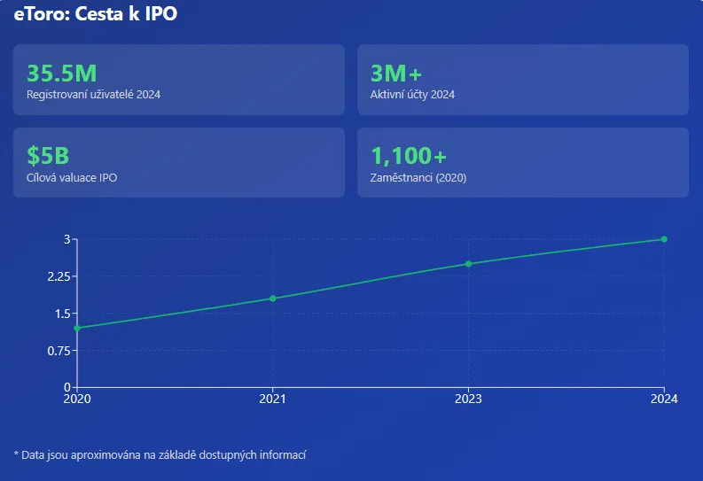This screenshot has height=481, width=703.
Task: Click the 2023 data point on the line
Action: coord(468,264)
